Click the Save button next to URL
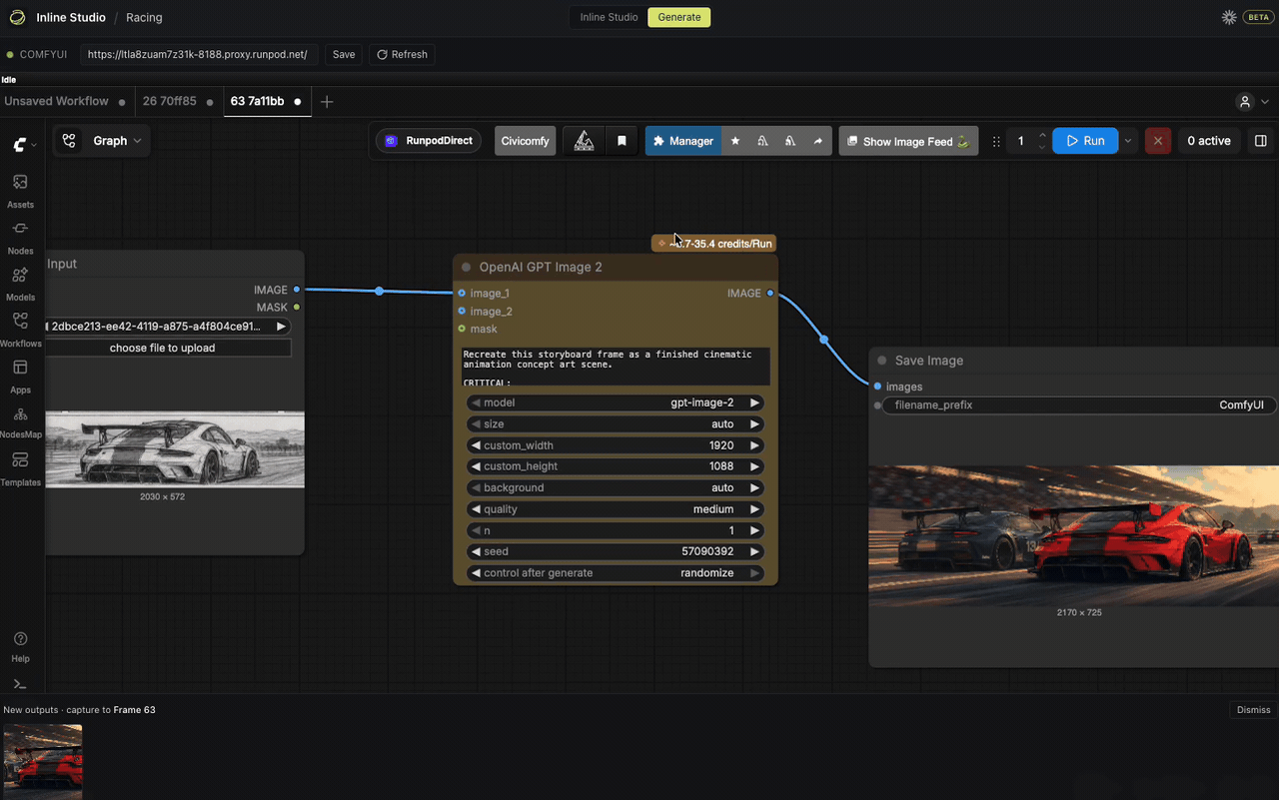 [x=344, y=54]
